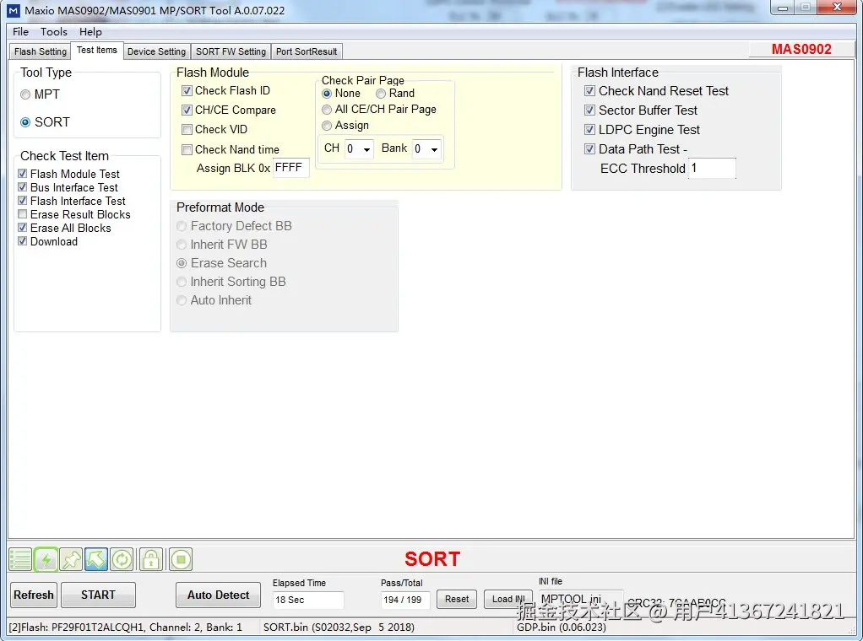Enable Check Nand time option

point(187,149)
